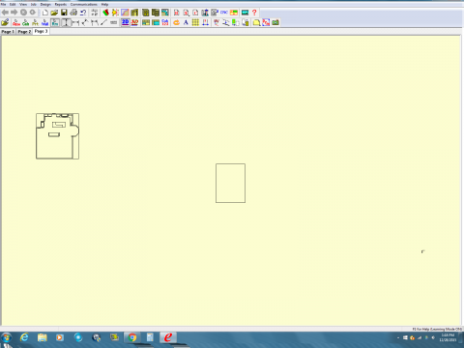Select the floor plan thumbnail drawing
This screenshot has width=464, height=348.
pos(57,136)
